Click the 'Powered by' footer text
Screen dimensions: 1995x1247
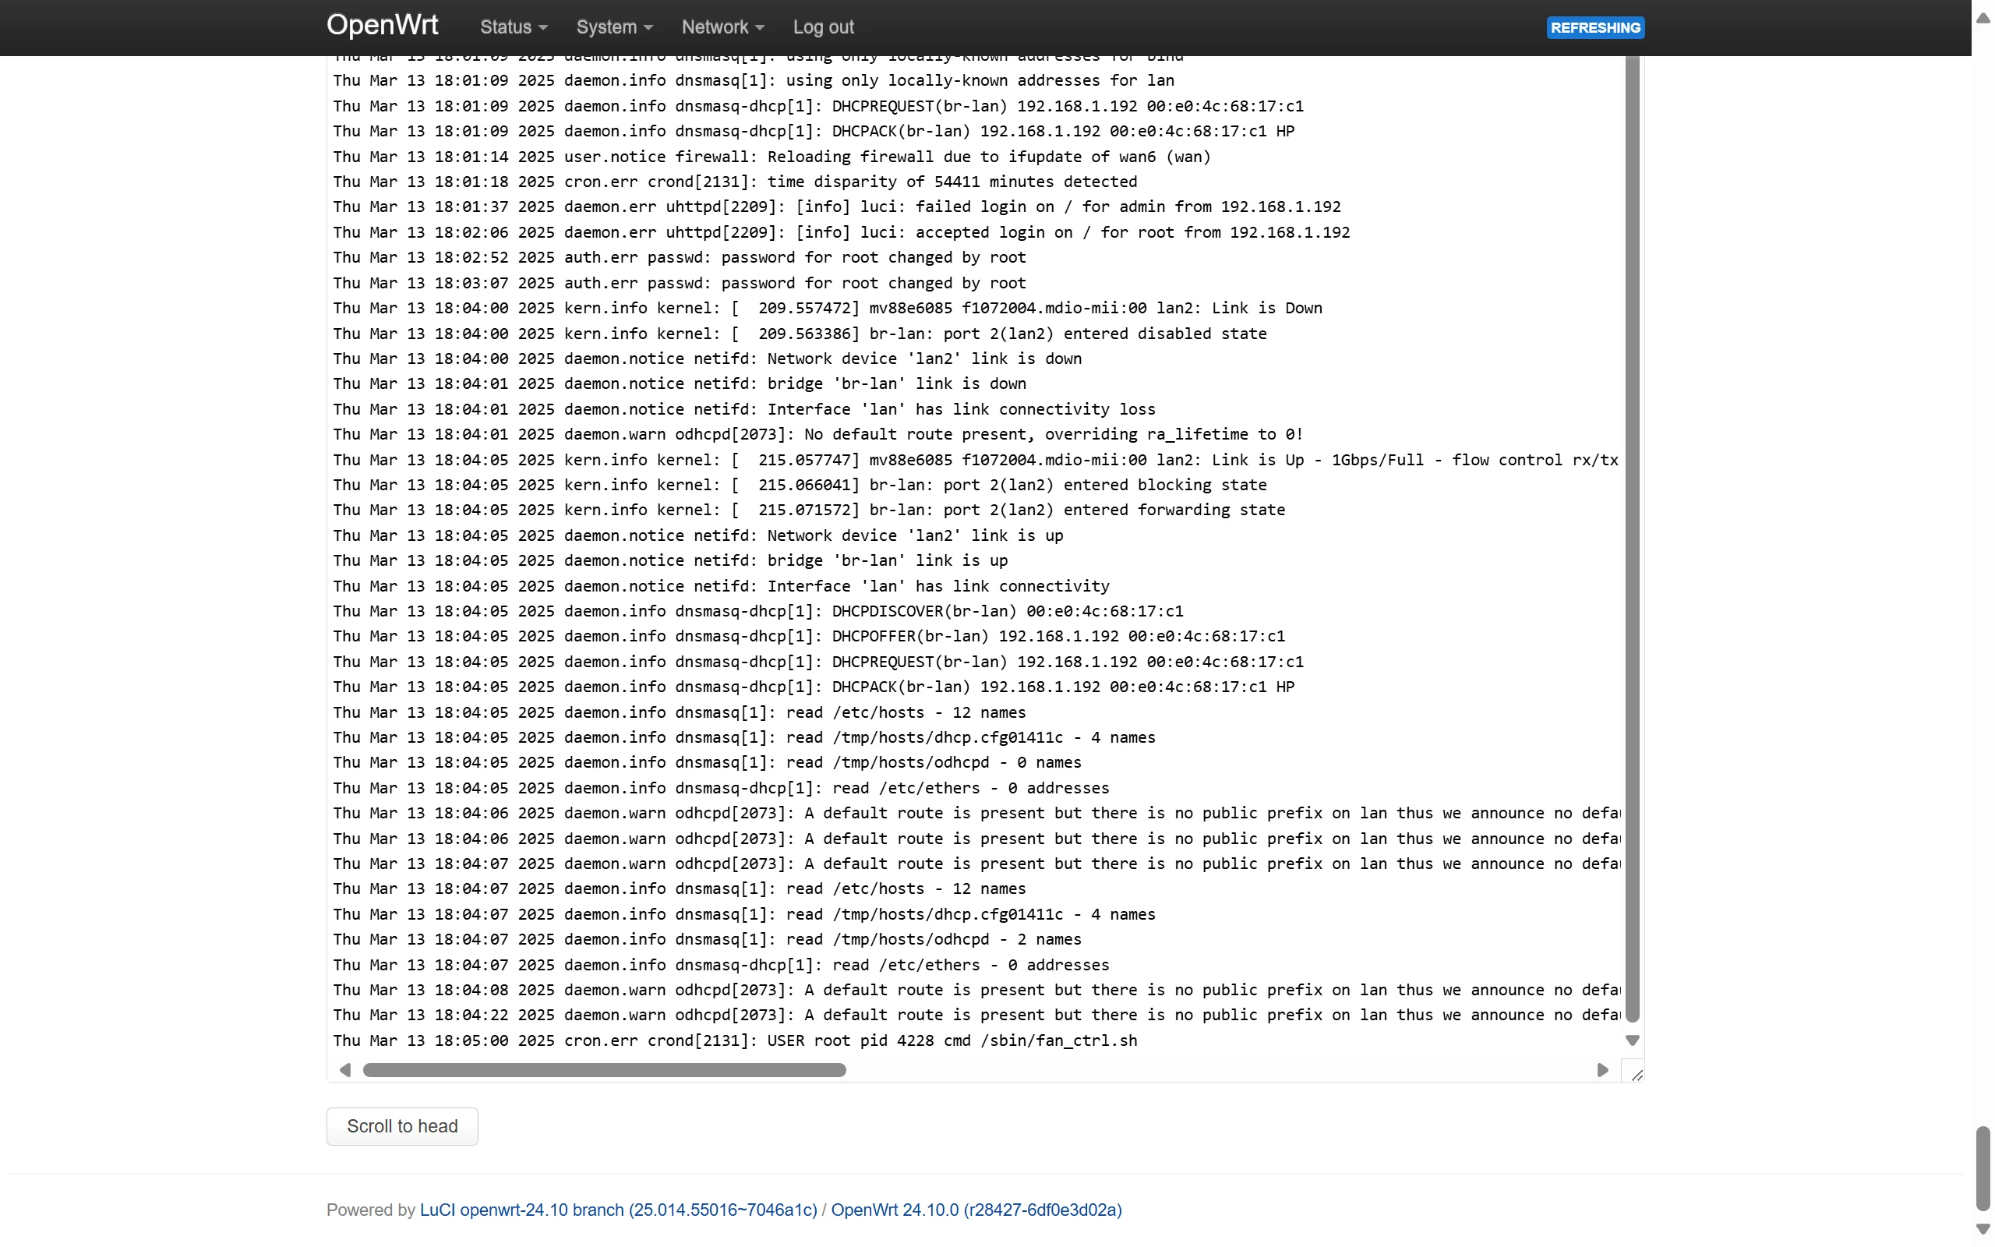click(370, 1209)
